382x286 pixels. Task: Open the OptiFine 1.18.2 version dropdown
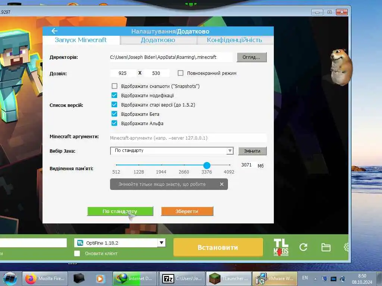pyautogui.click(x=161, y=243)
